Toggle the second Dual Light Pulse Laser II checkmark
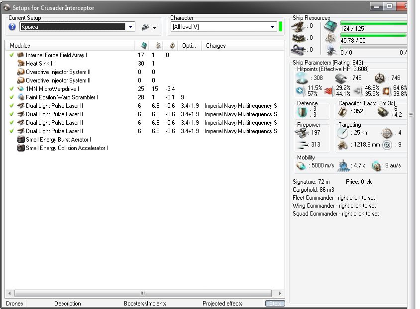Viewport: 420px width, 309px height. point(11,114)
